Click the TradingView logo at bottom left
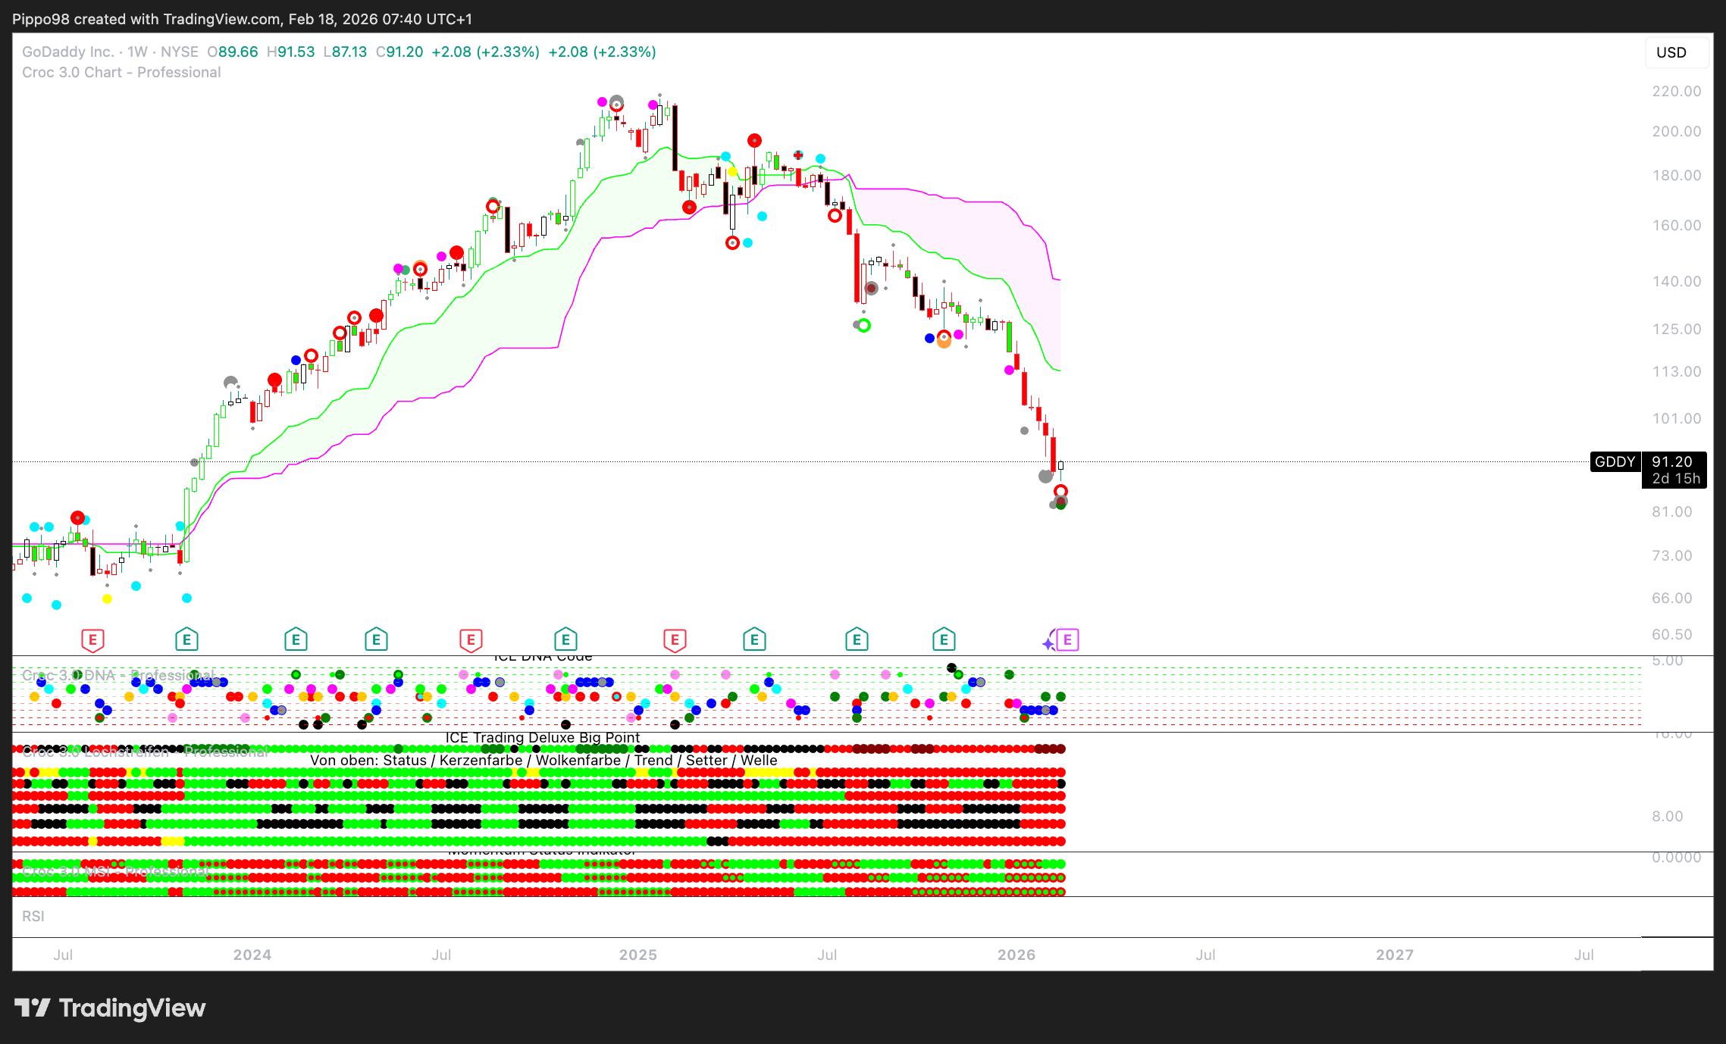Image resolution: width=1726 pixels, height=1044 pixels. [x=110, y=1008]
